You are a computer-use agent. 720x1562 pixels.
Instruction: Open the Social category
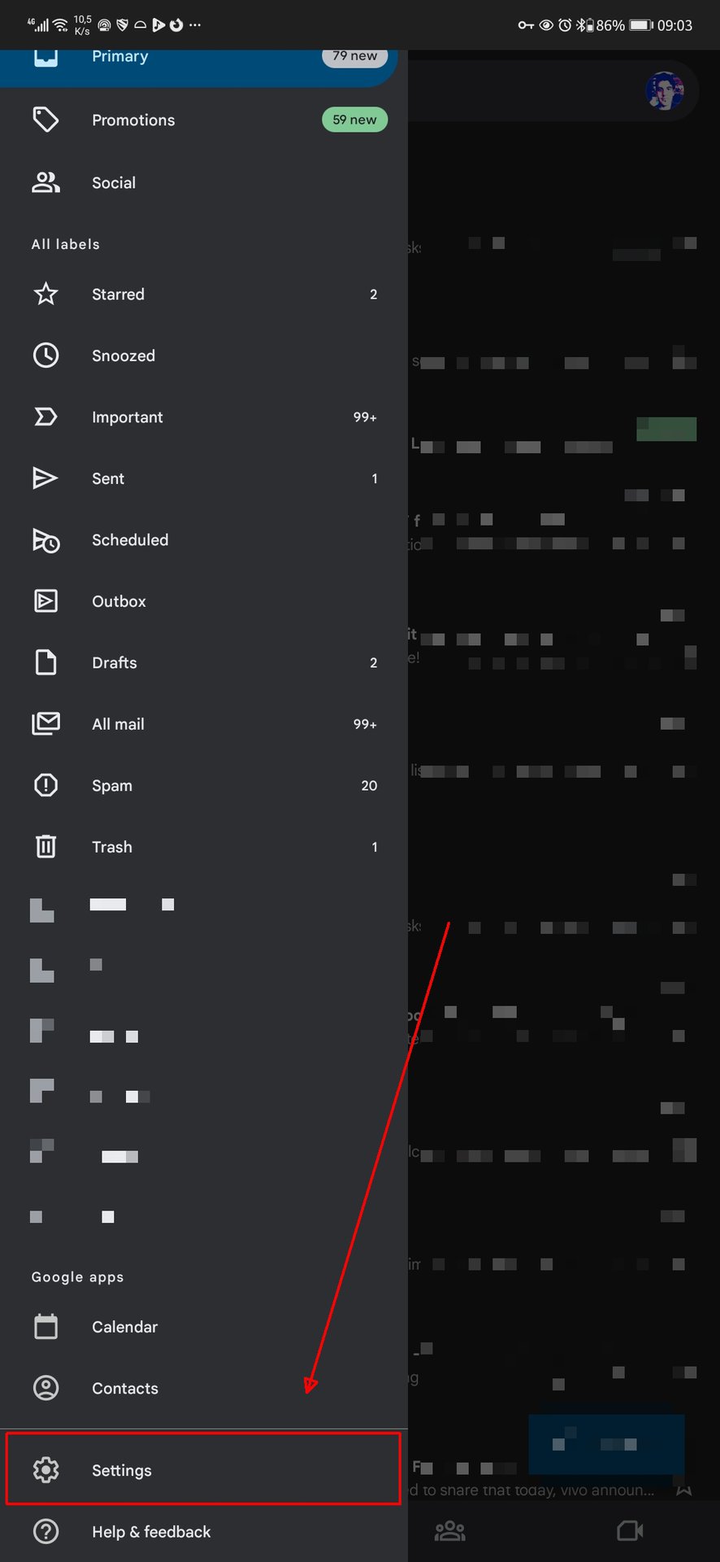click(x=203, y=182)
